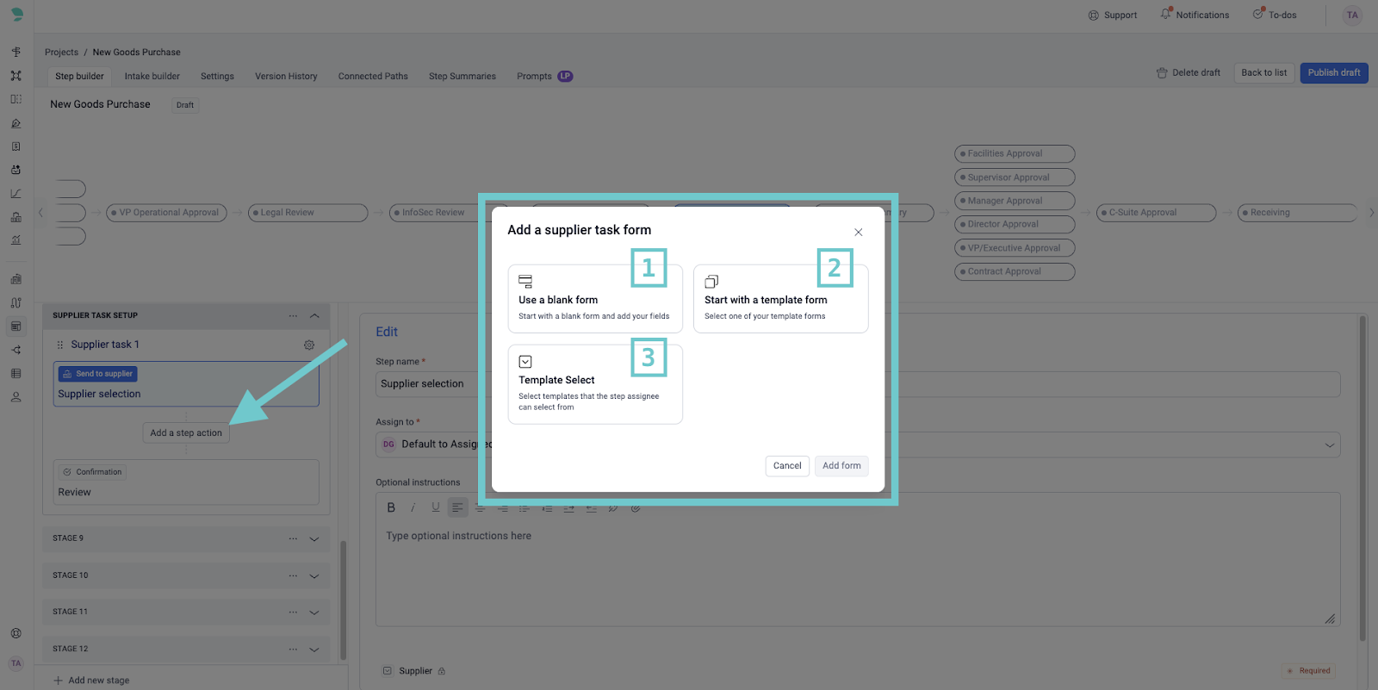The image size is (1378, 690).
Task: Select the 'Use a blank form' option
Action: (594, 299)
